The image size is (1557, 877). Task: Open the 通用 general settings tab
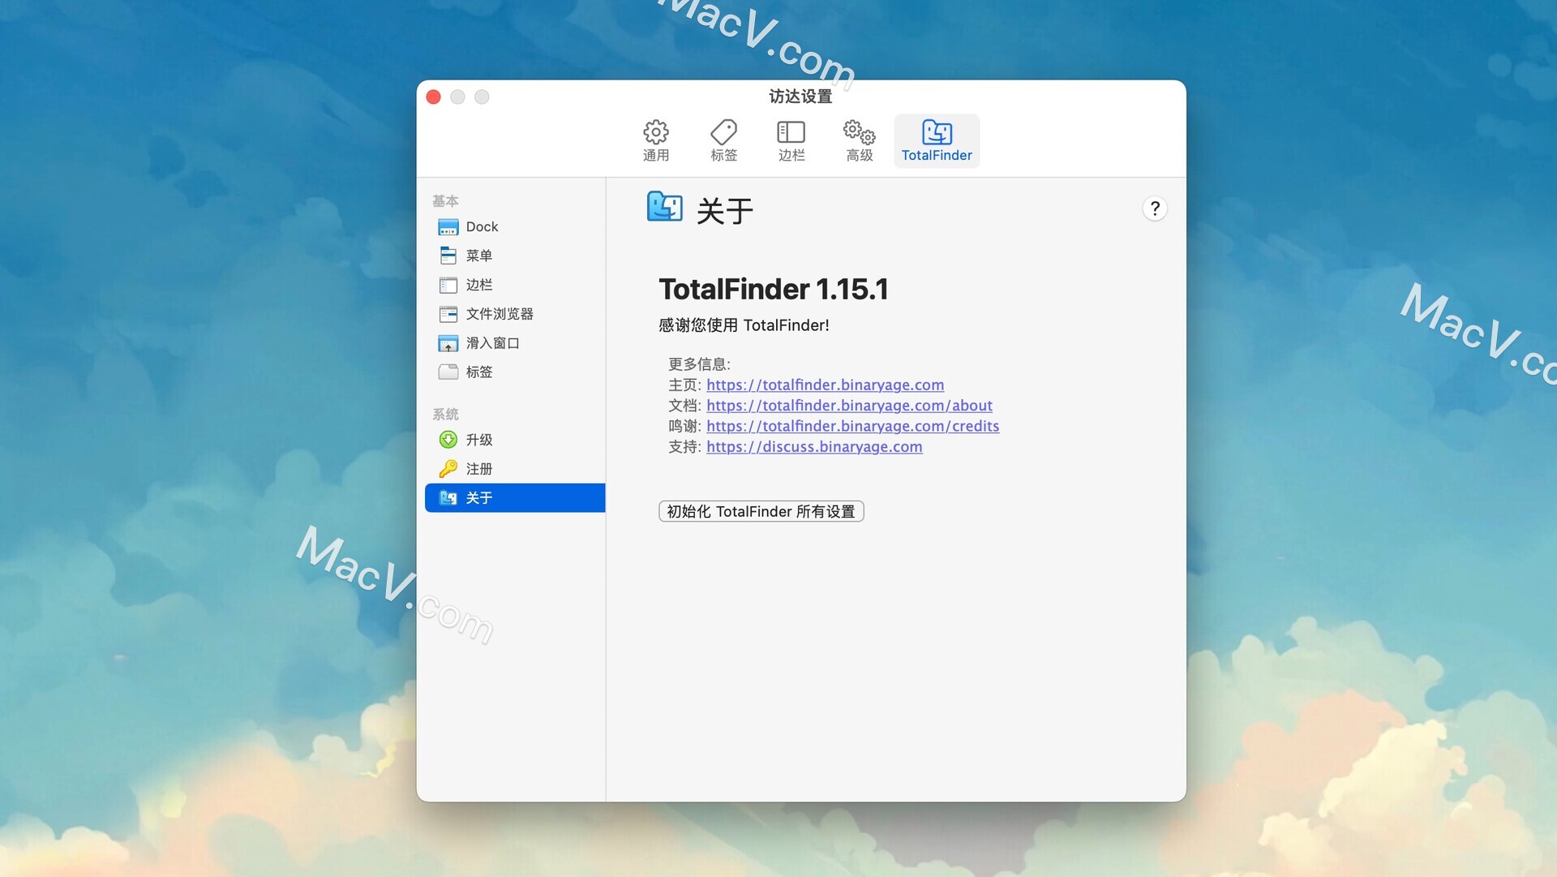[x=655, y=141]
